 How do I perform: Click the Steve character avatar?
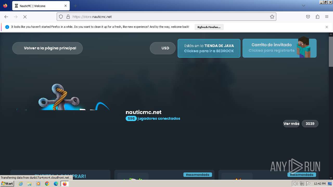coord(304,47)
